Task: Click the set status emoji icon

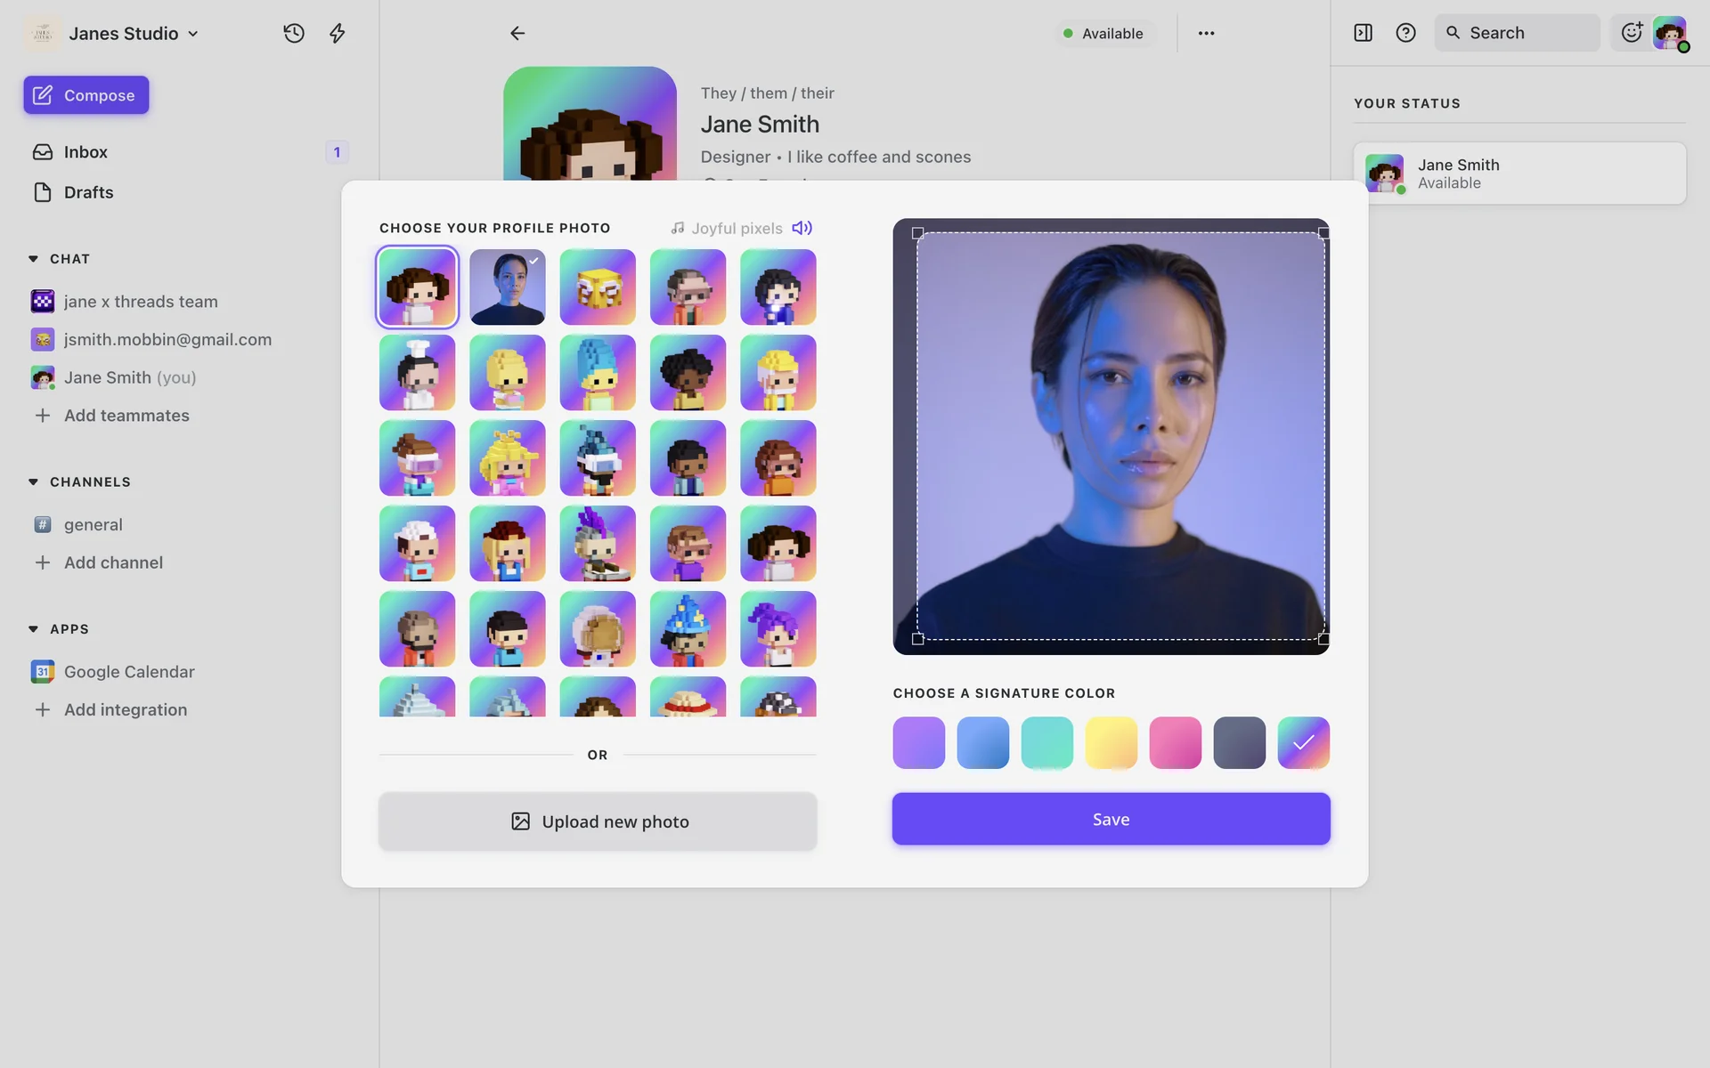Action: click(1632, 33)
